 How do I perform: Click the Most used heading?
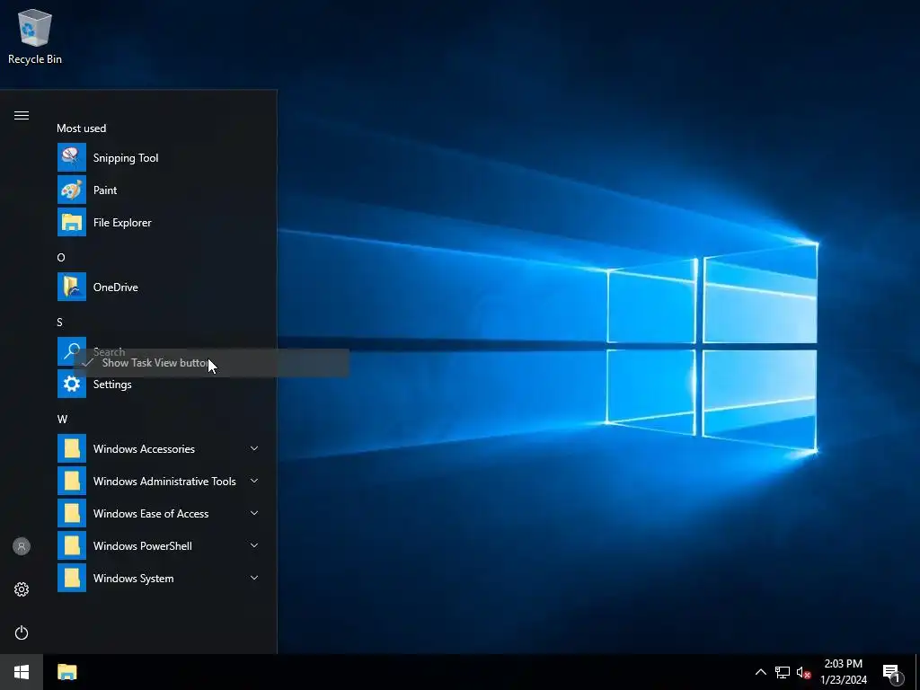[82, 128]
